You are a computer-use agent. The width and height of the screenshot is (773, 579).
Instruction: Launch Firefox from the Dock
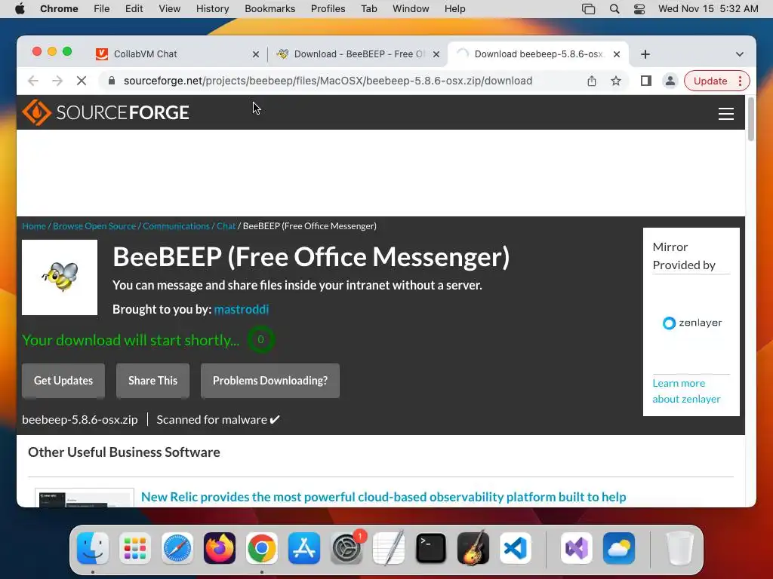pyautogui.click(x=220, y=548)
